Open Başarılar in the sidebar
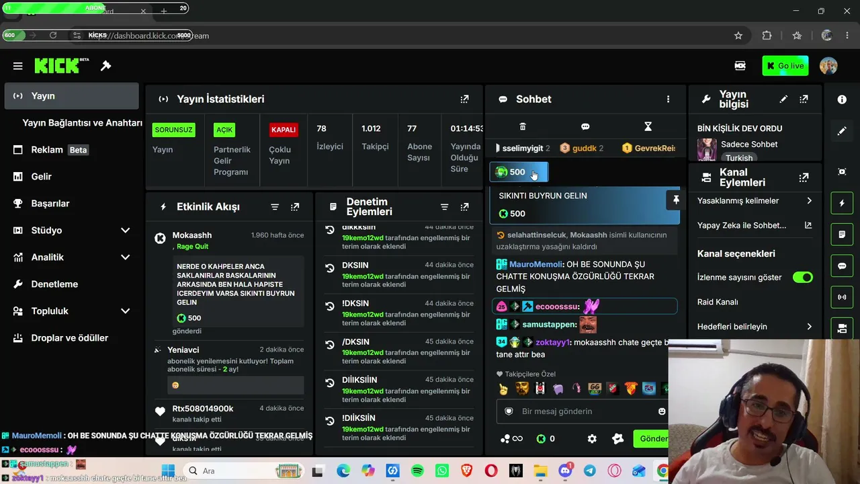 click(x=71, y=204)
